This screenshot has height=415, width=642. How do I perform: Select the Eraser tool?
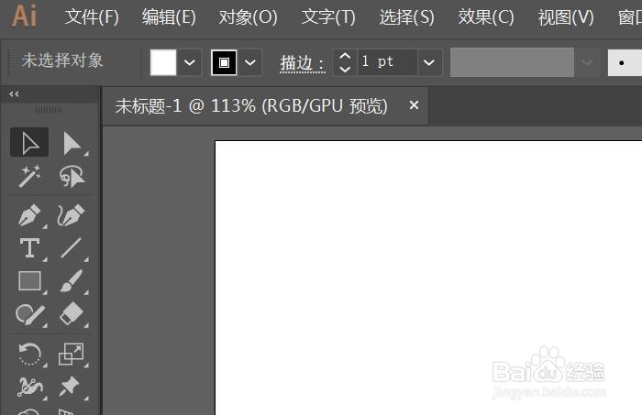point(72,314)
